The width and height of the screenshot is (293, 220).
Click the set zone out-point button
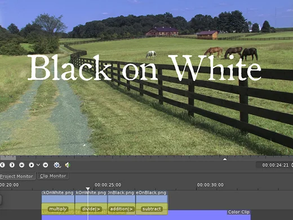[x=12, y=165]
